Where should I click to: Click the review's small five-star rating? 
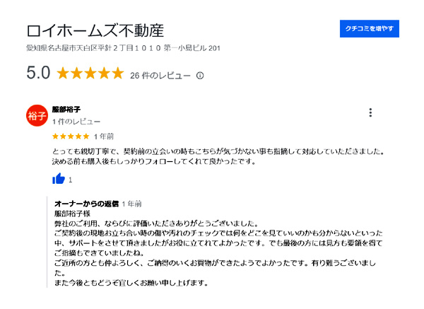[71, 136]
